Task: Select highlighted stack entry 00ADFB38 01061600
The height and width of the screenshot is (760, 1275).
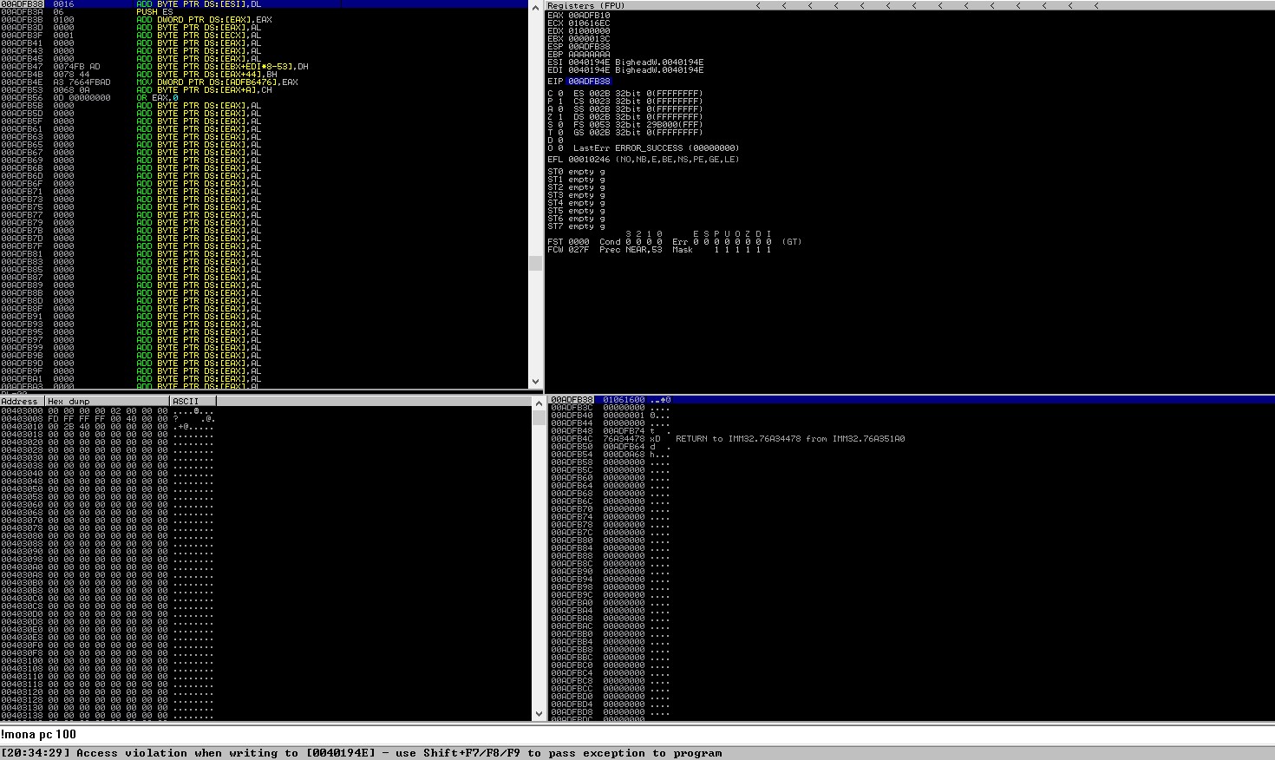Action: (x=911, y=400)
